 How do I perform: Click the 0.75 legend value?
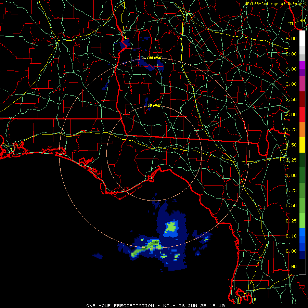click(291, 191)
